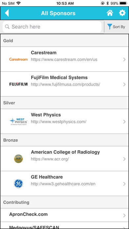
Task: Tap the GE Healthcare blue logo
Action: click(x=18, y=184)
